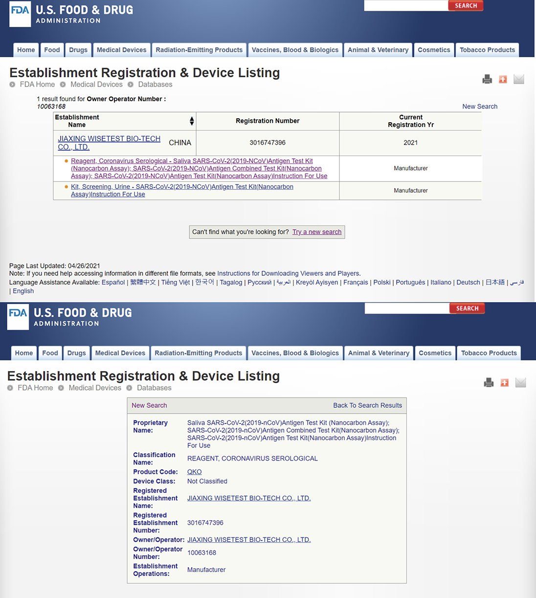
Task: Select Français language assistance
Action: tap(356, 282)
